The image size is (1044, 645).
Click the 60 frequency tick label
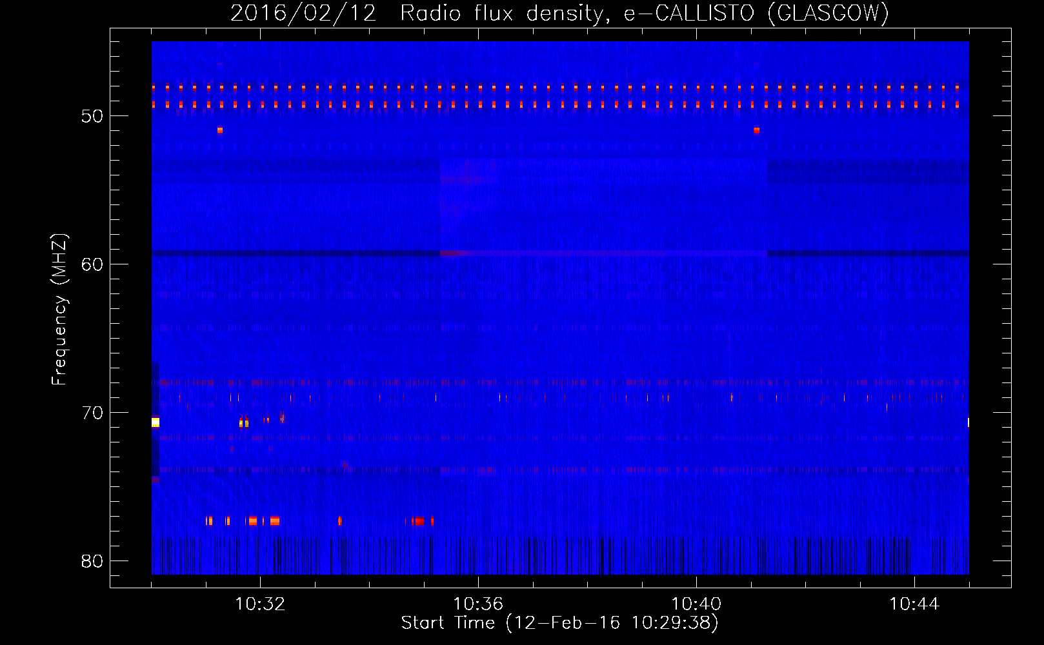[x=92, y=264]
